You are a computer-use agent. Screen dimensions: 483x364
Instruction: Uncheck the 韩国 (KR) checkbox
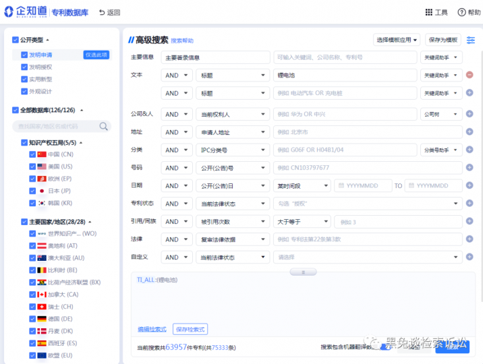(32, 203)
